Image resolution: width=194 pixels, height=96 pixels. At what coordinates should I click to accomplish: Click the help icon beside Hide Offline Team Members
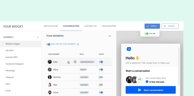78,44
